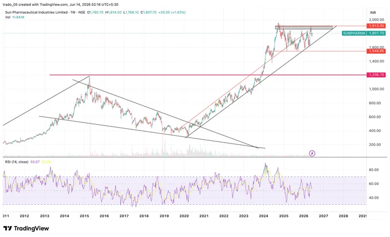Click the trado_05 created with TradingView.com caption
Viewport: 390px width, 237px height.
point(61,5)
